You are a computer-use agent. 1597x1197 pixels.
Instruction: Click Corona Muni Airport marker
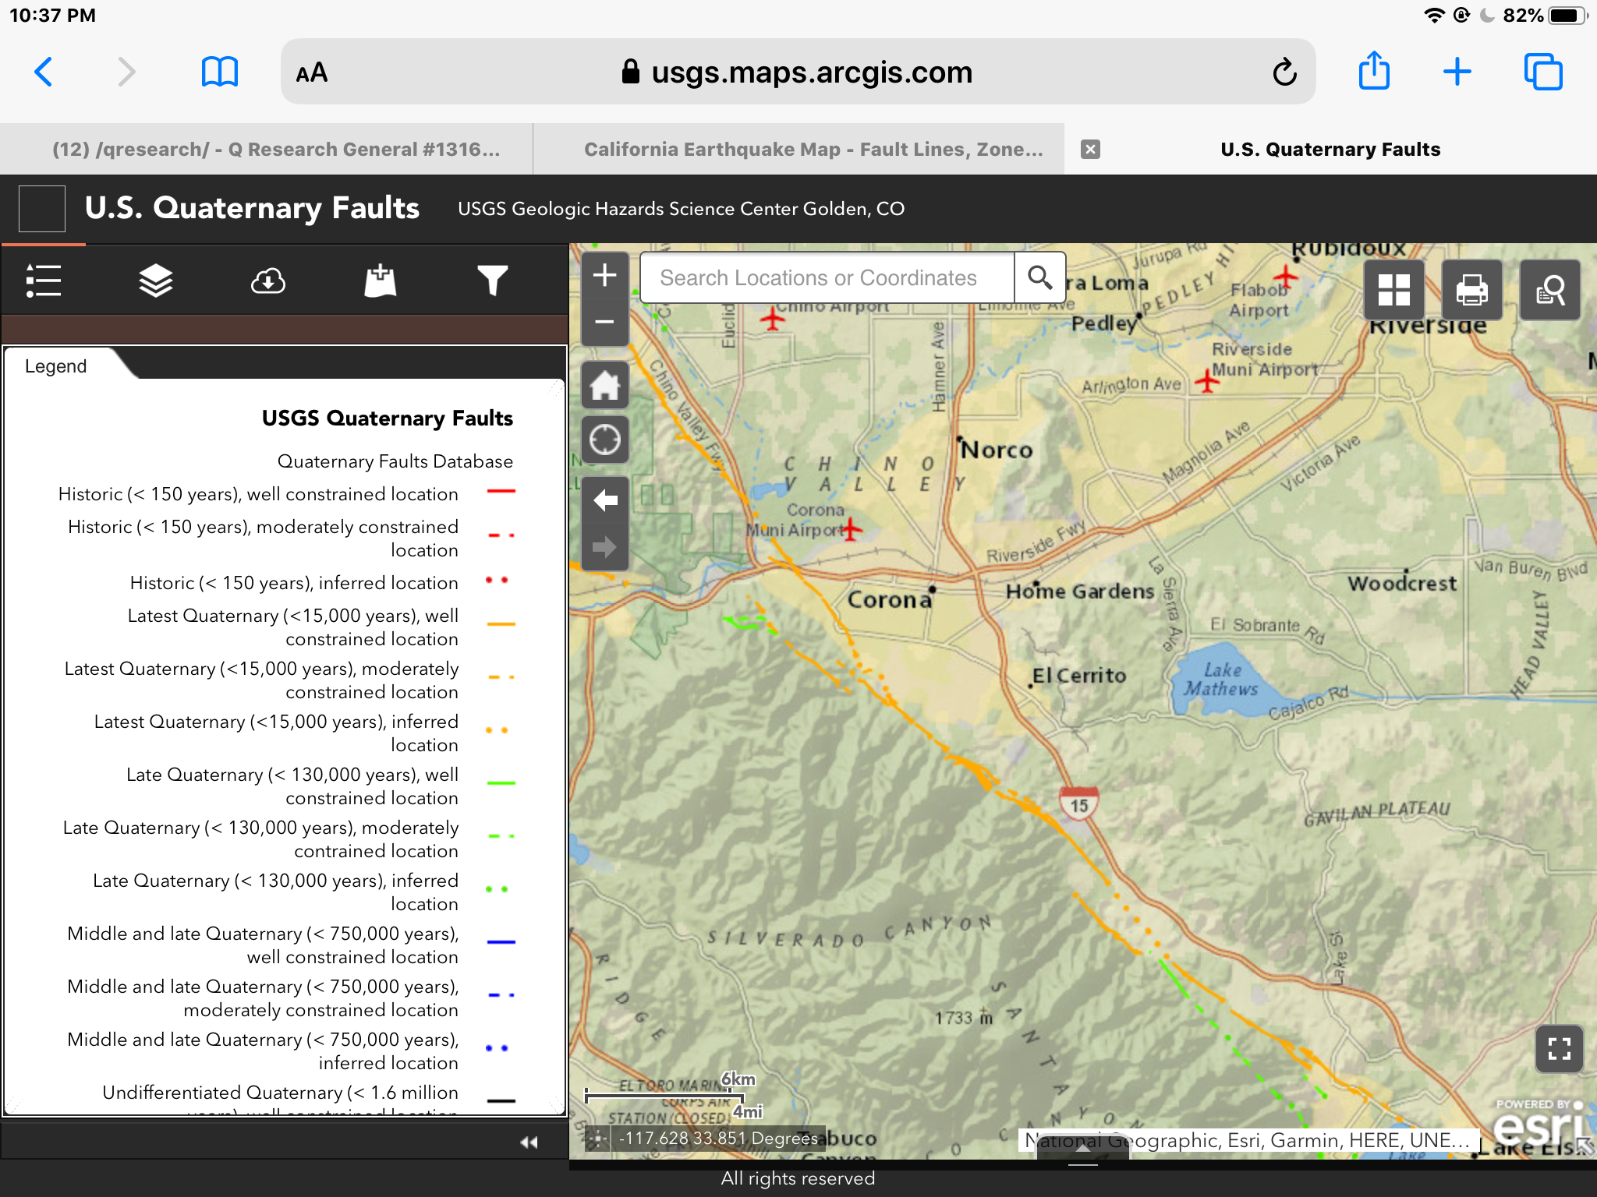851,530
